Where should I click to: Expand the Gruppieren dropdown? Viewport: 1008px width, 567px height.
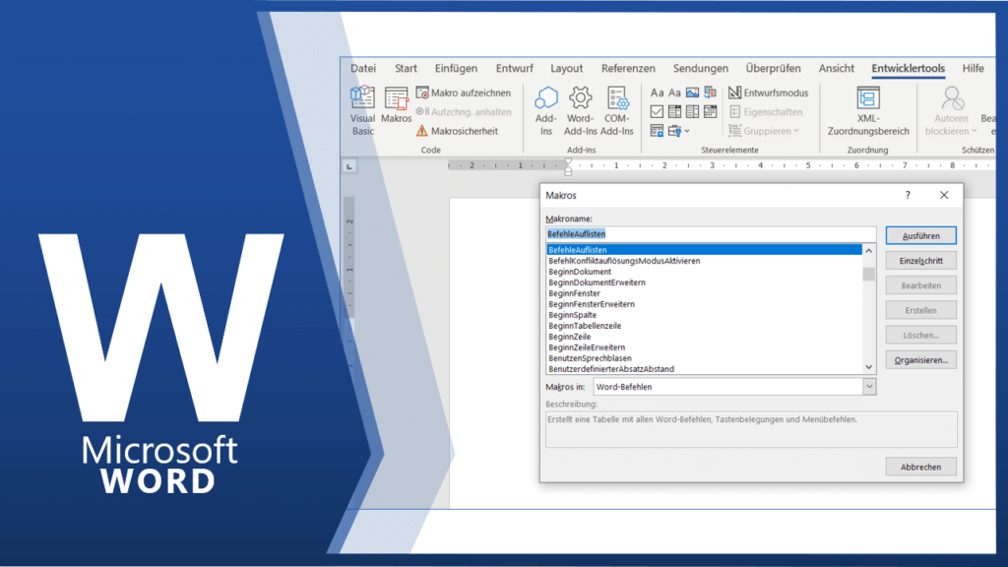tap(796, 131)
